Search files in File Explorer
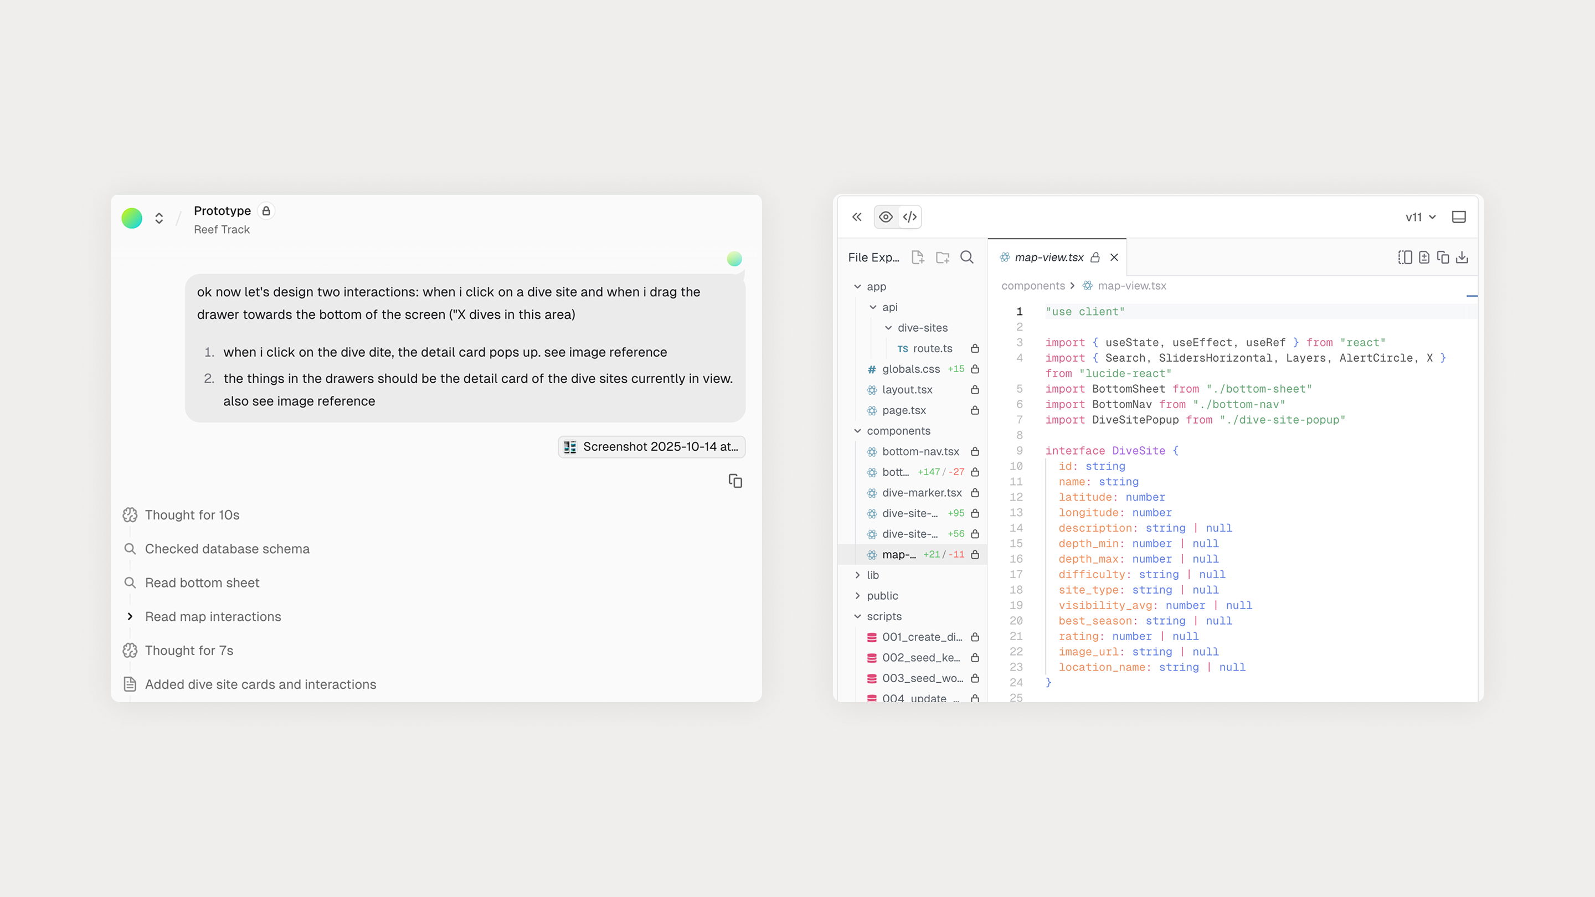The image size is (1595, 897). [966, 257]
